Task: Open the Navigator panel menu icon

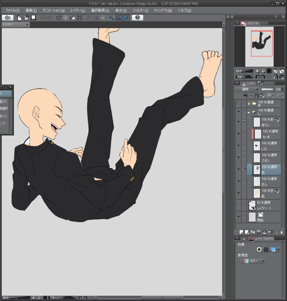Action: point(237,23)
